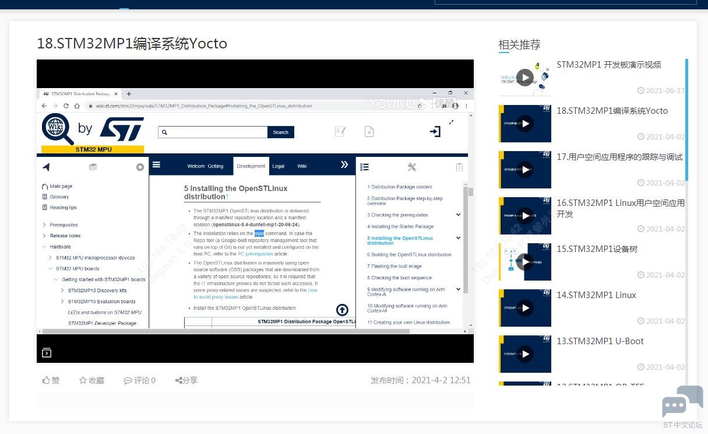The image size is (708, 434).
Task: Play the 15.STM32MP1设备树 thumbnail
Action: [x=525, y=262]
